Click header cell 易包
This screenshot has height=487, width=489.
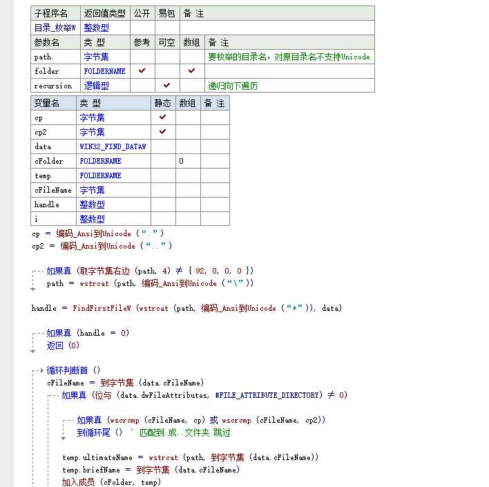tap(167, 13)
